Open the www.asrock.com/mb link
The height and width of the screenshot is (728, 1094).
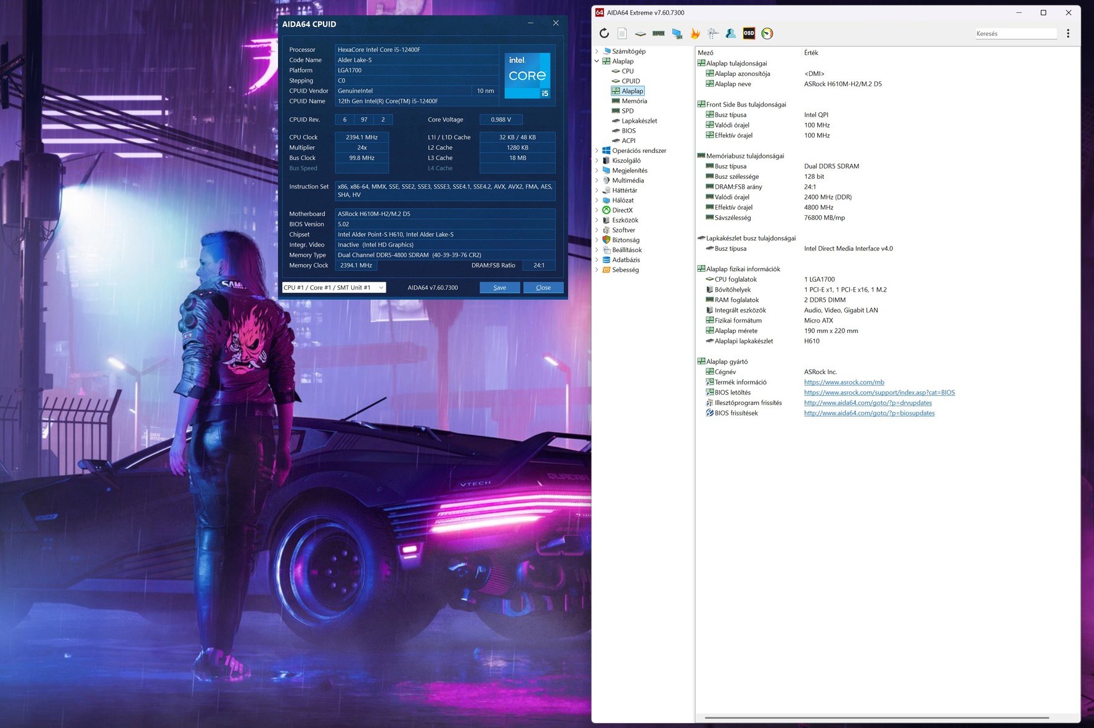tap(844, 382)
